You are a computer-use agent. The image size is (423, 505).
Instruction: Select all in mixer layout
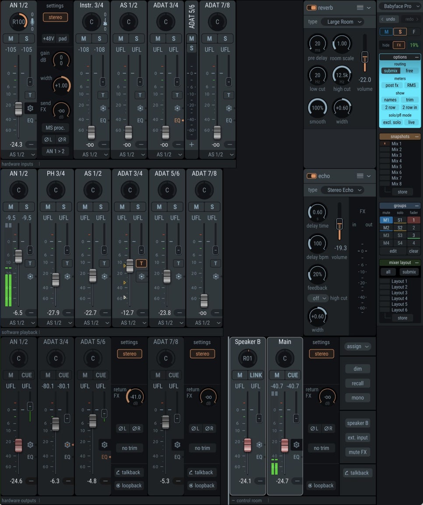coord(388,272)
